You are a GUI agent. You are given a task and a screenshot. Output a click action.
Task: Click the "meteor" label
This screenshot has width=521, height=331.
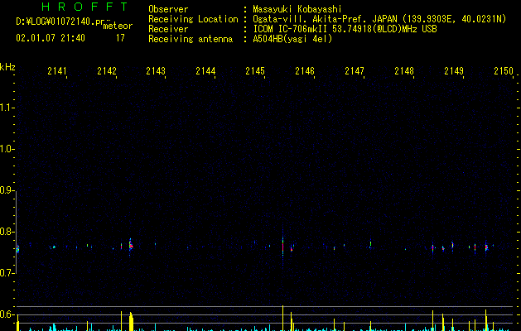(118, 26)
